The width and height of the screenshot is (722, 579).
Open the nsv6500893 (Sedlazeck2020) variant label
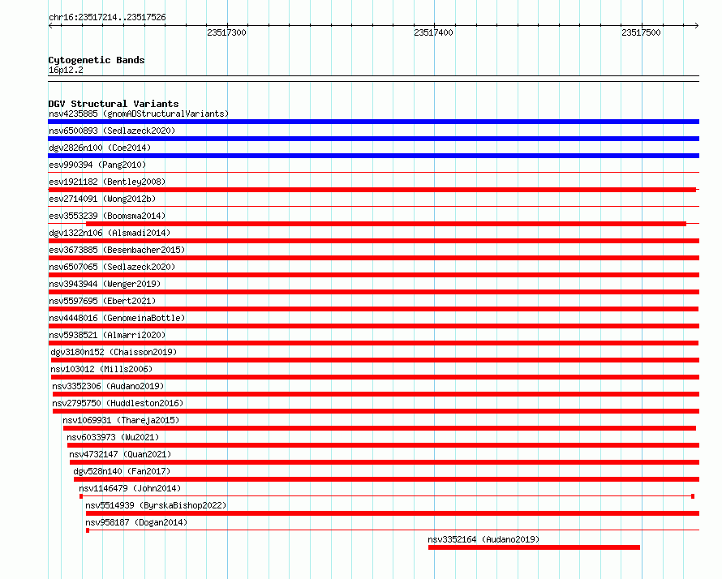(x=112, y=131)
